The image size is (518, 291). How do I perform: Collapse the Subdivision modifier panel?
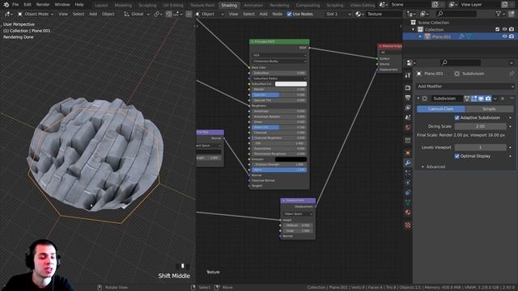click(x=418, y=99)
